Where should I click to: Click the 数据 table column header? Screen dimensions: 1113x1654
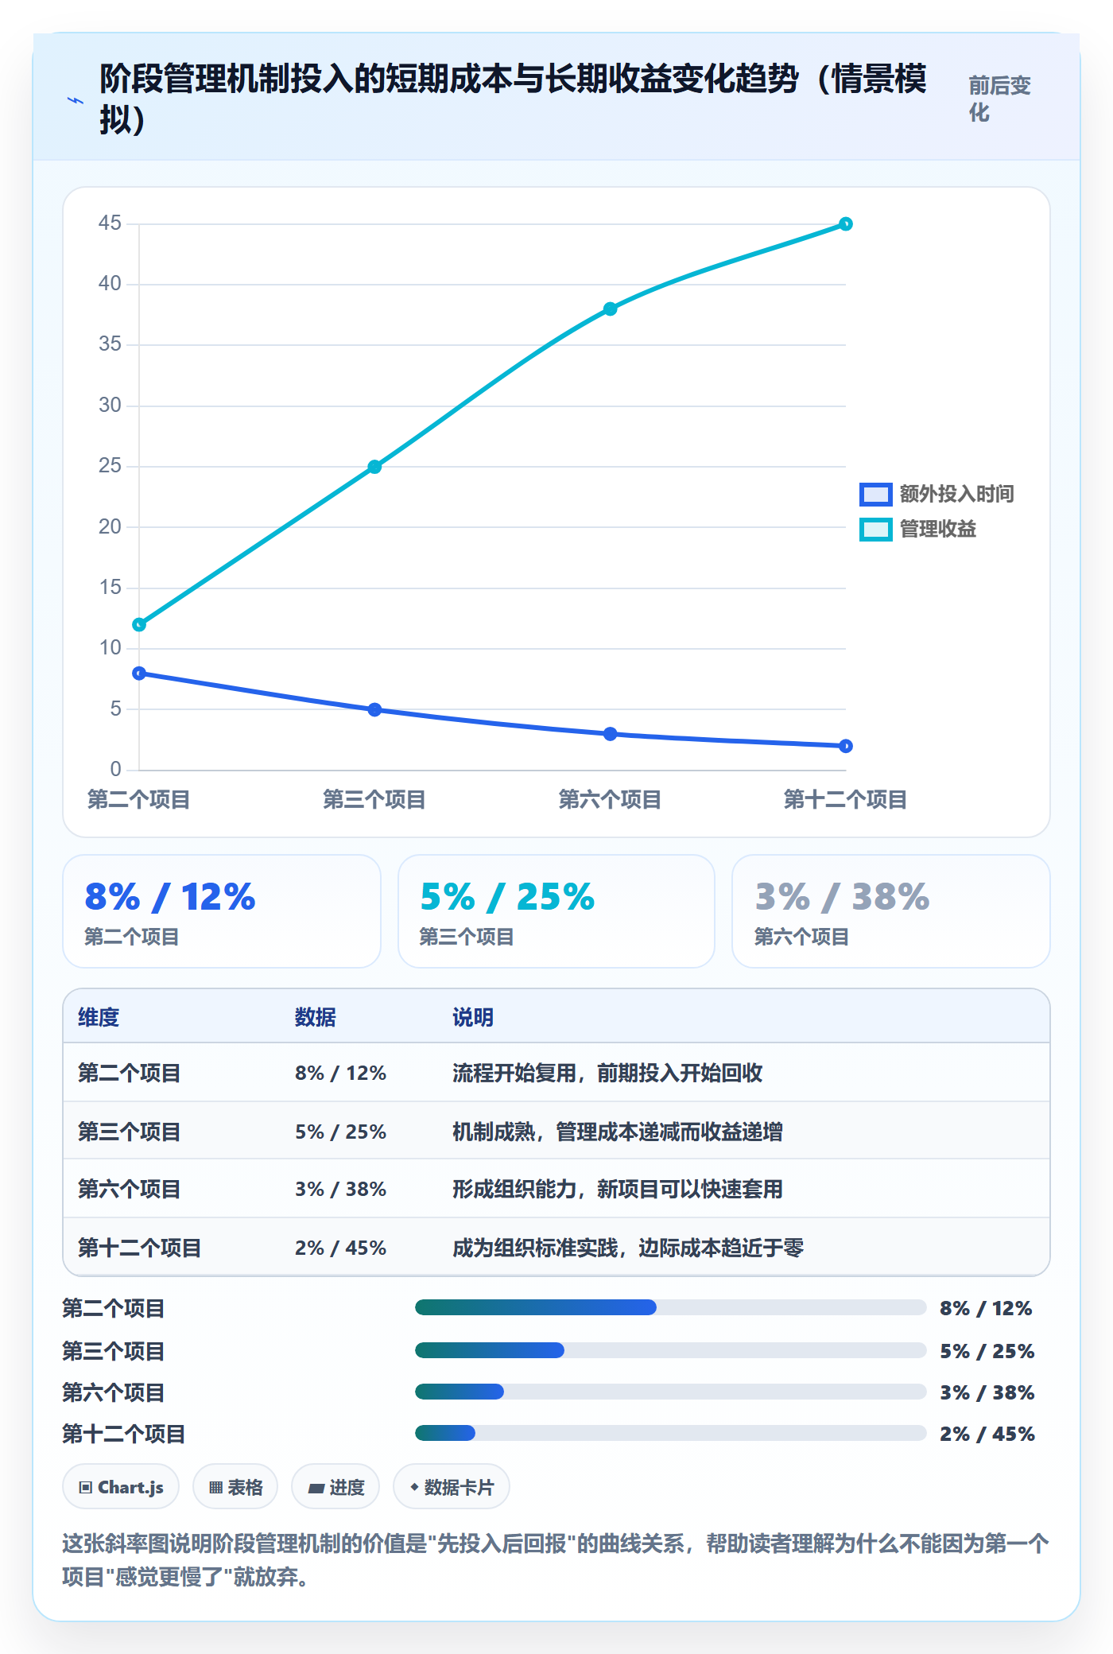pyautogui.click(x=316, y=1017)
